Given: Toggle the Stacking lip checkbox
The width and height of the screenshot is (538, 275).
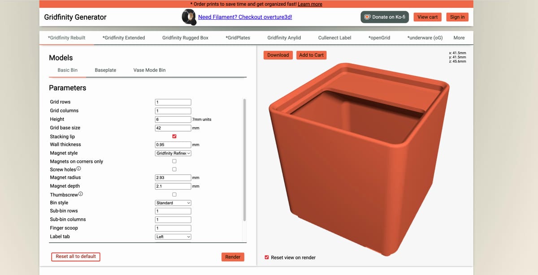Looking at the screenshot, I should tap(174, 136).
